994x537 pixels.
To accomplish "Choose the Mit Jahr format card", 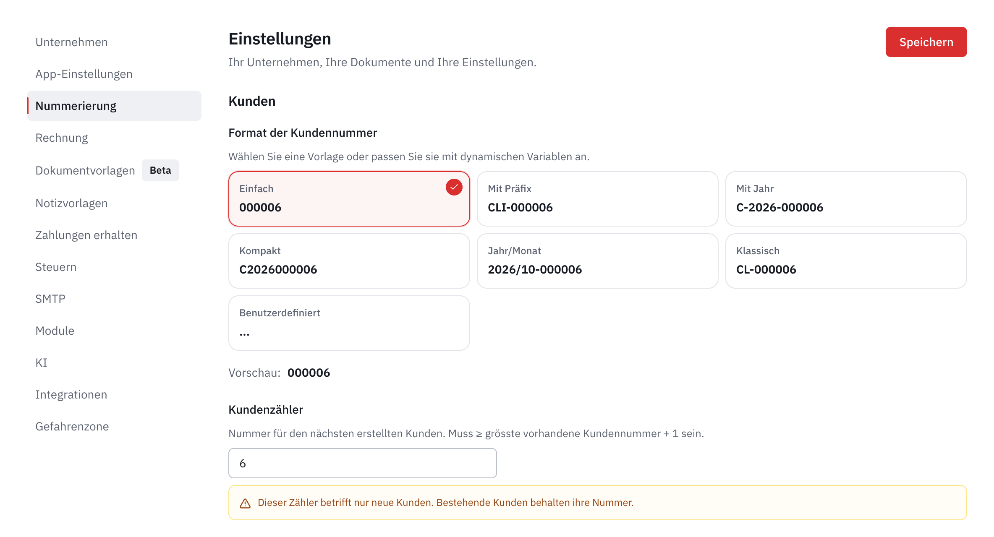I will click(x=846, y=199).
